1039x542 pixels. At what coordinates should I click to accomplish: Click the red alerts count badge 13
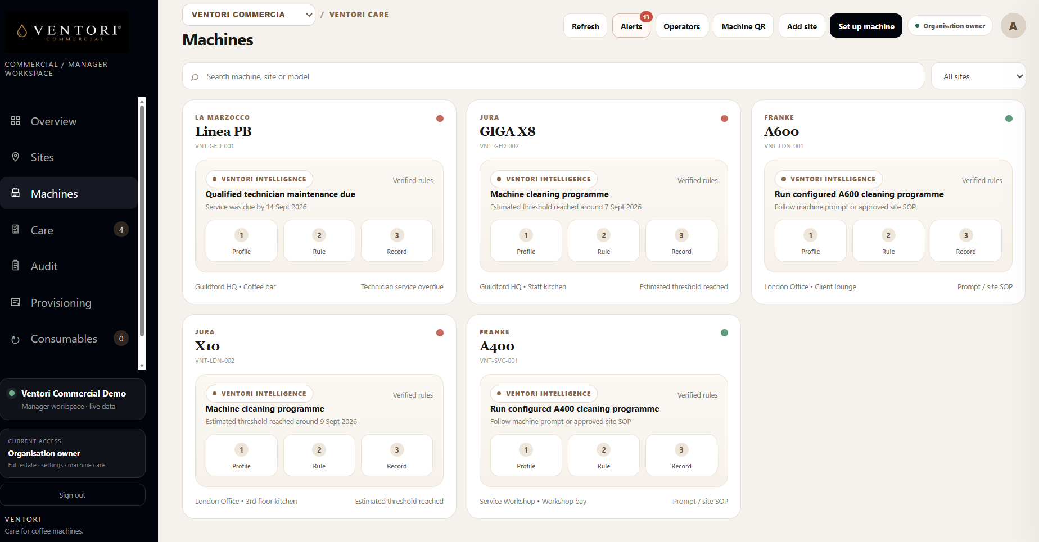click(x=647, y=17)
